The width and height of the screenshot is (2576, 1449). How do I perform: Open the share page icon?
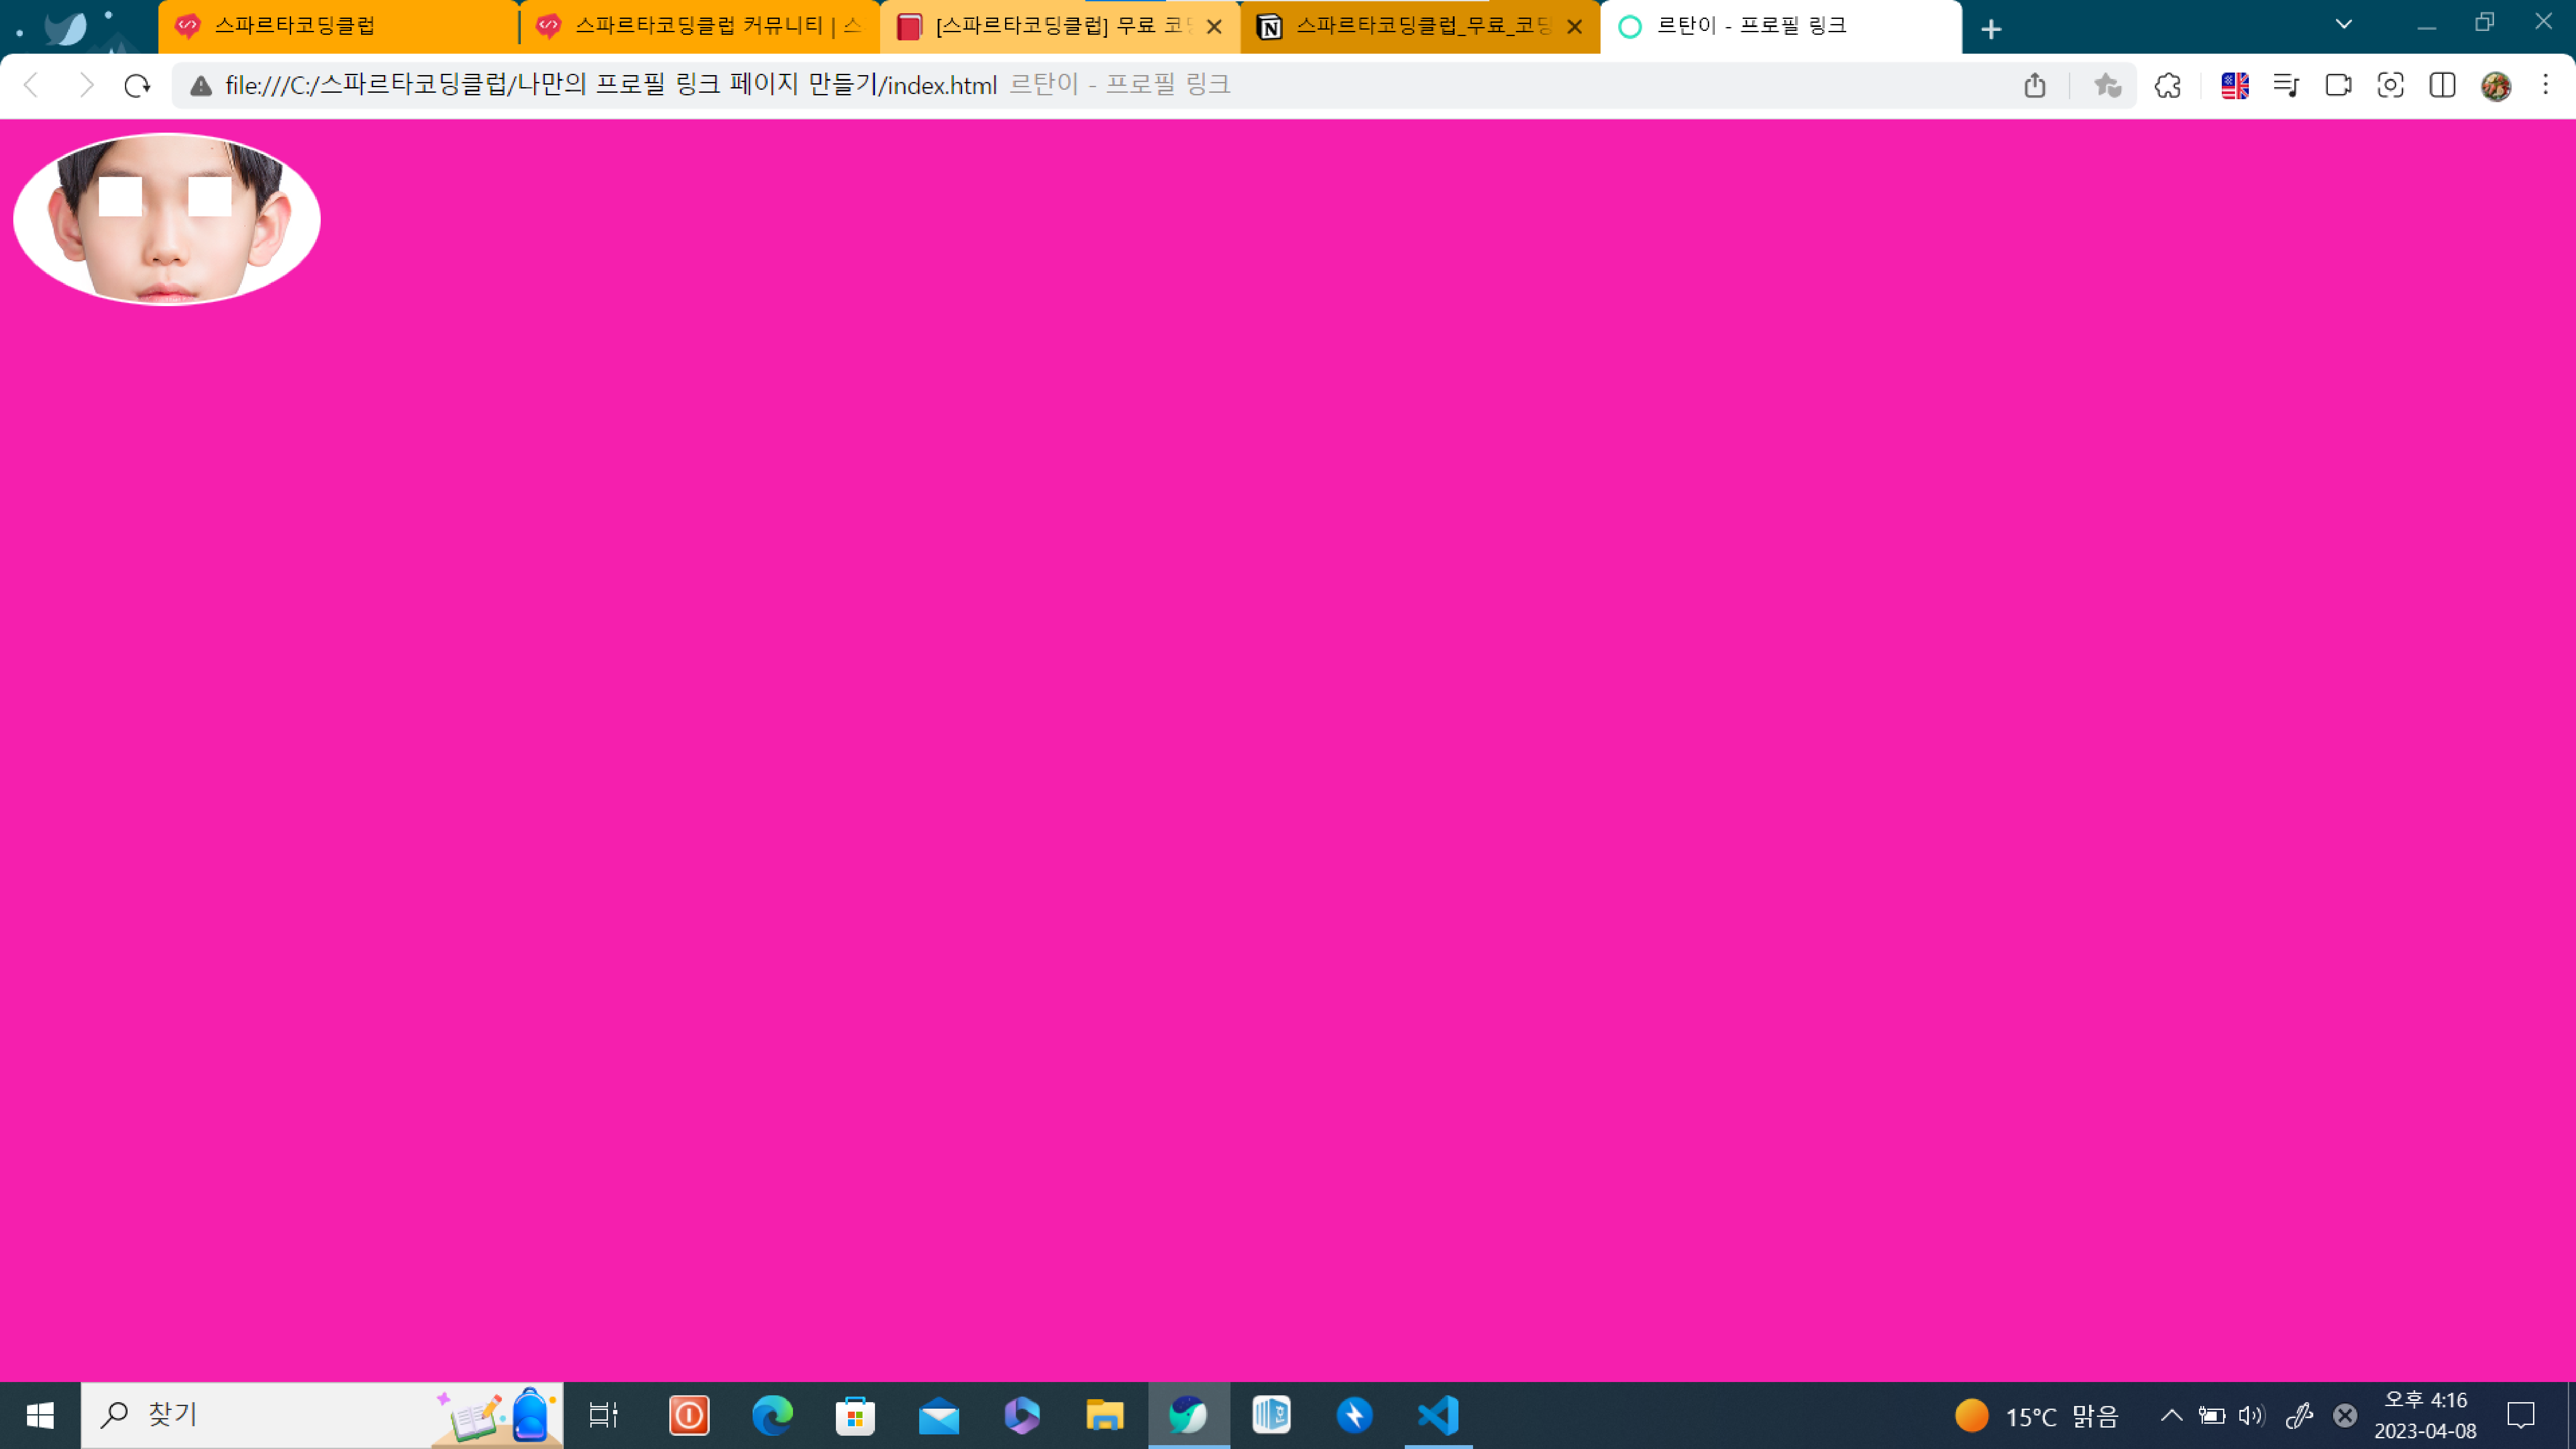[2035, 86]
